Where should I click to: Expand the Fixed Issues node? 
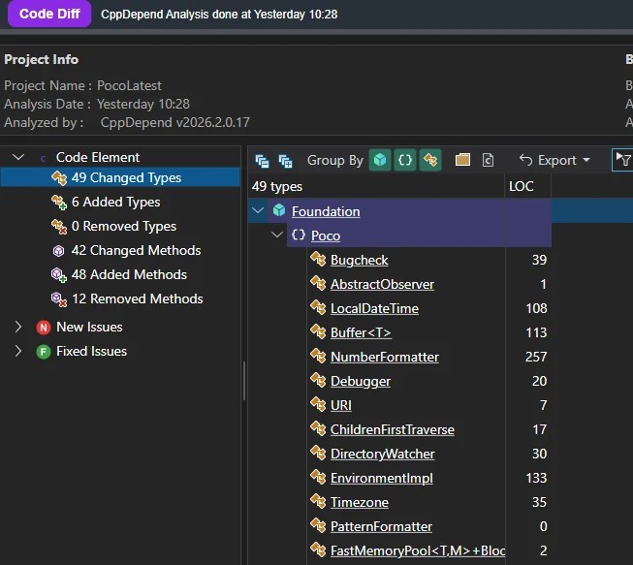[18, 351]
